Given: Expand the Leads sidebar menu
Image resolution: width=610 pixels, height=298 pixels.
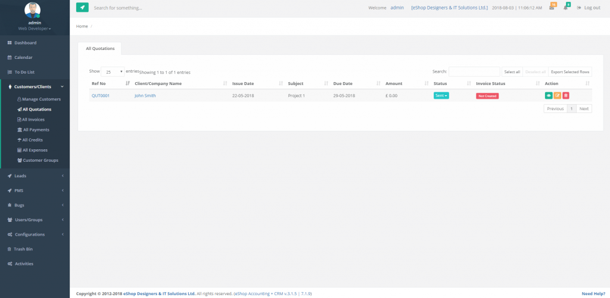Looking at the screenshot, I should (35, 176).
